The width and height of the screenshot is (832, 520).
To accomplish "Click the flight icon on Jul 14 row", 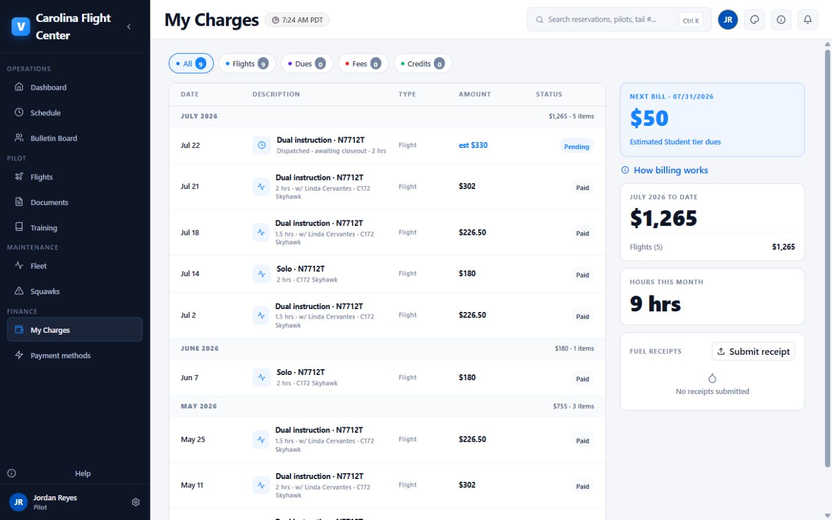I will (x=261, y=274).
